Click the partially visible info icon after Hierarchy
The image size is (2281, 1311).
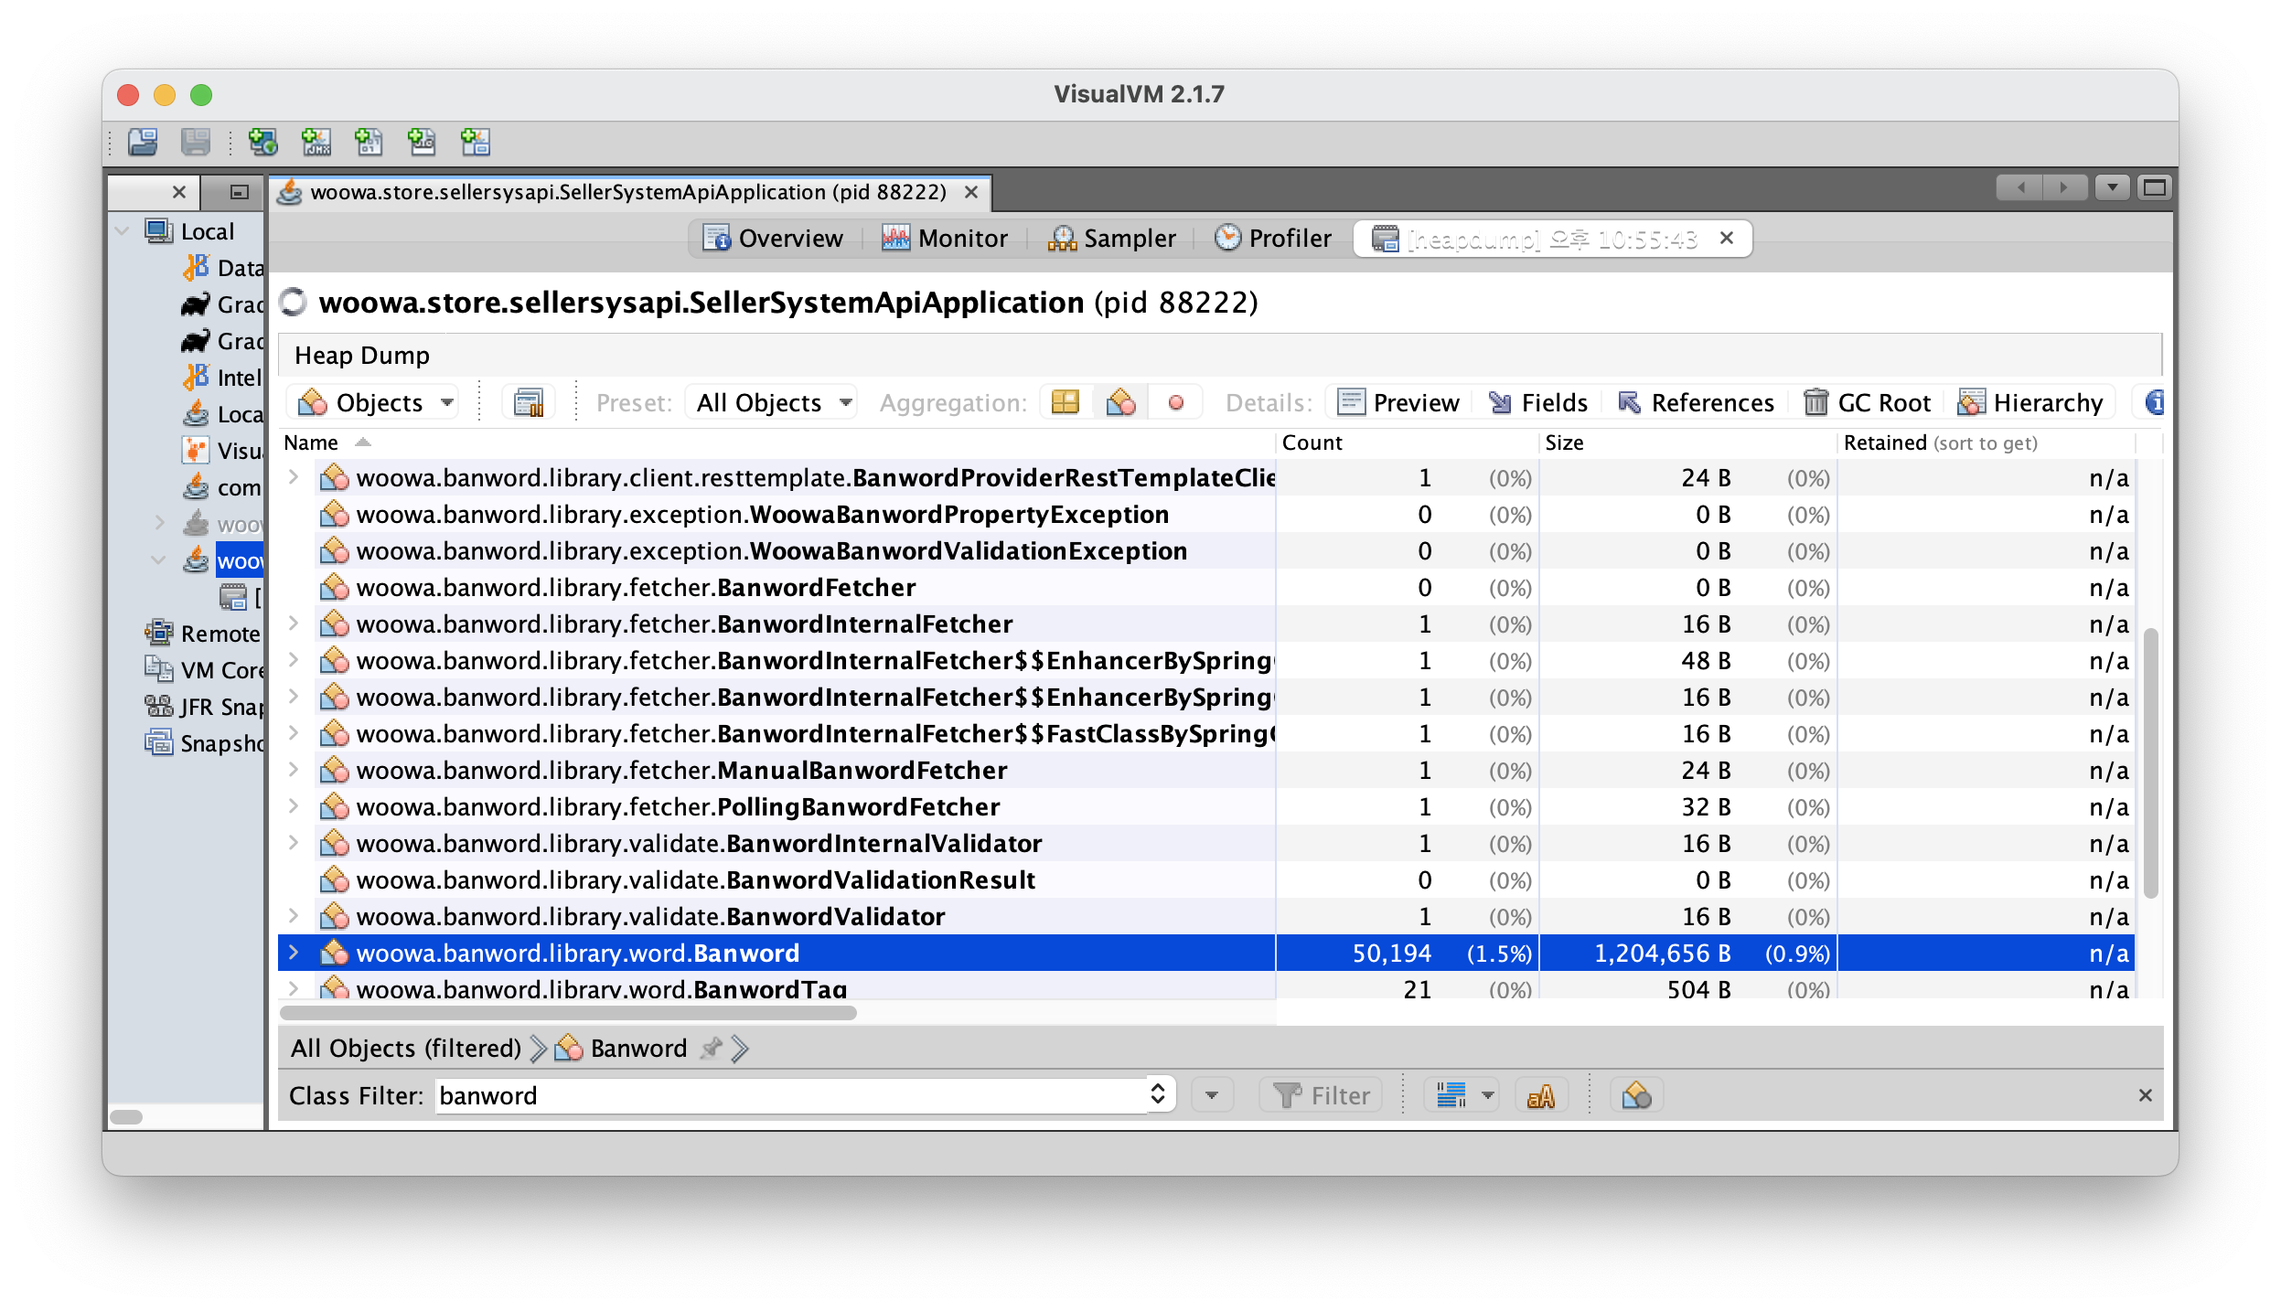[x=2151, y=402]
